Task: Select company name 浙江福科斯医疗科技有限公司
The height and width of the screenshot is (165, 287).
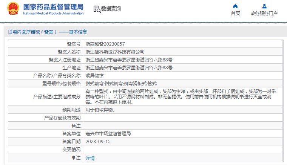Action: [x=115, y=52]
